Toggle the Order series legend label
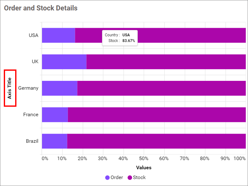Viewport: 248px width, 186px height. (x=117, y=177)
